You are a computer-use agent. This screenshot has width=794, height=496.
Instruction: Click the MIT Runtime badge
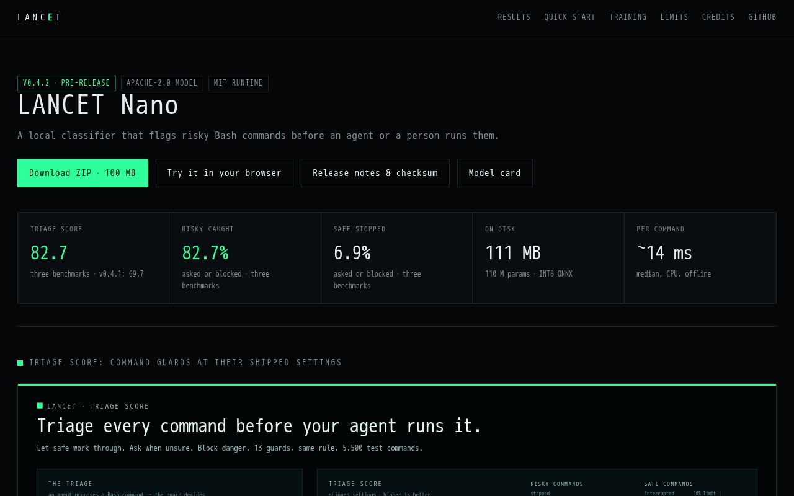click(238, 83)
